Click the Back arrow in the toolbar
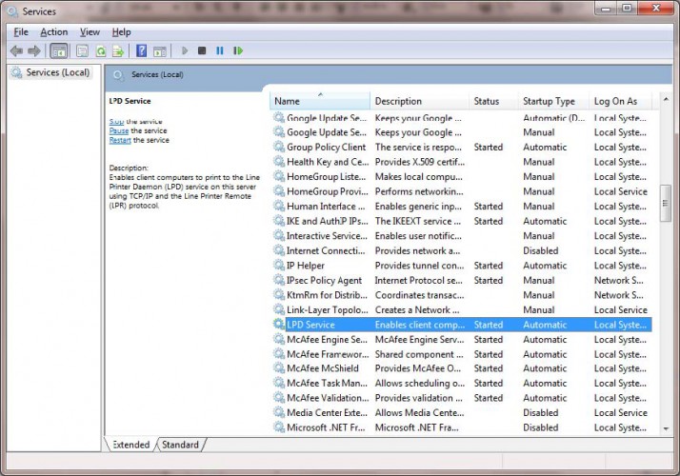The width and height of the screenshot is (680, 476). (16, 51)
